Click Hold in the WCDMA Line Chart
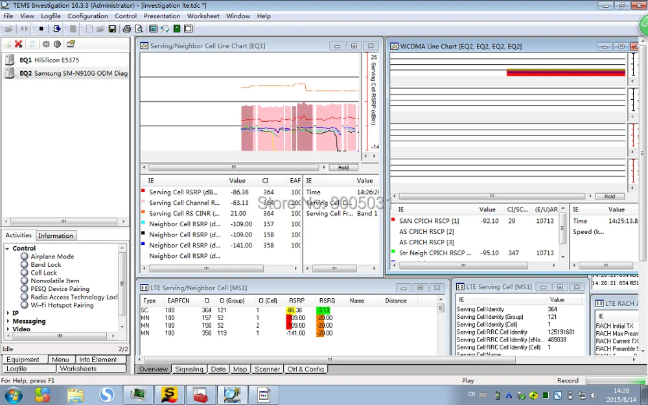The height and width of the screenshot is (405, 648). pyautogui.click(x=610, y=196)
